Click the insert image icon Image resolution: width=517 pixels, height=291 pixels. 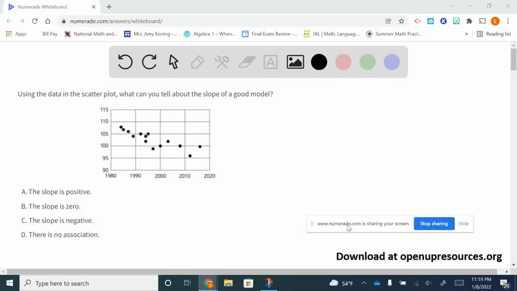[x=295, y=62]
